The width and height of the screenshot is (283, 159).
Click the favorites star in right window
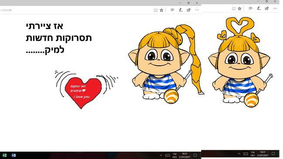coord(239,8)
